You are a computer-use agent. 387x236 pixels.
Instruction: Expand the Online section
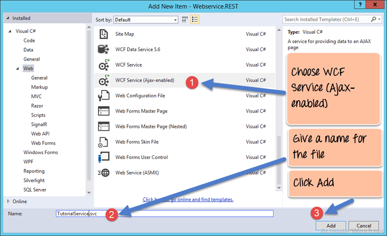click(x=9, y=201)
